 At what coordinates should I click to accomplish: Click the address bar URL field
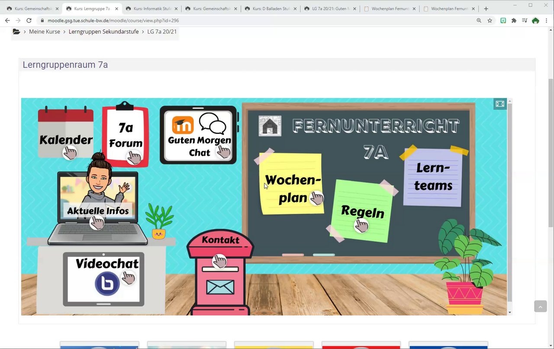click(255, 20)
